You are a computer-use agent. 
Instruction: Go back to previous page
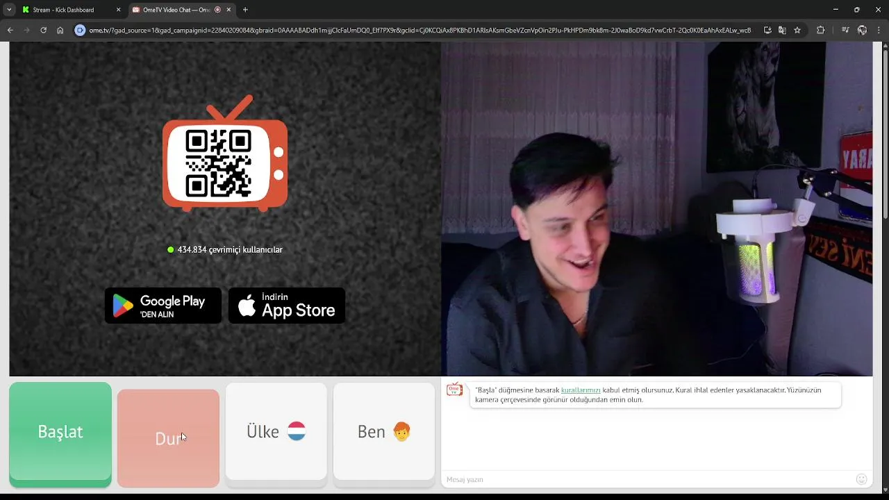coord(10,30)
